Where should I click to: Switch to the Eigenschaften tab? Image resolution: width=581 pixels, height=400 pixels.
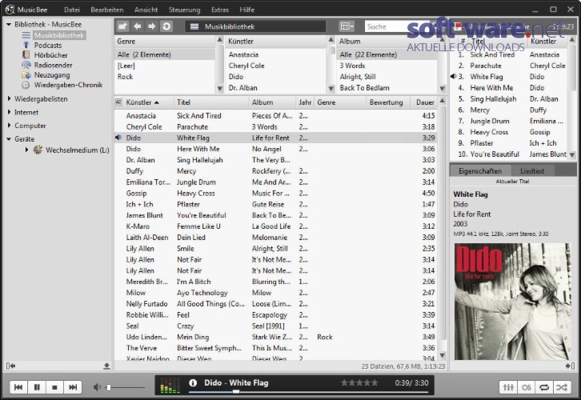coord(480,170)
